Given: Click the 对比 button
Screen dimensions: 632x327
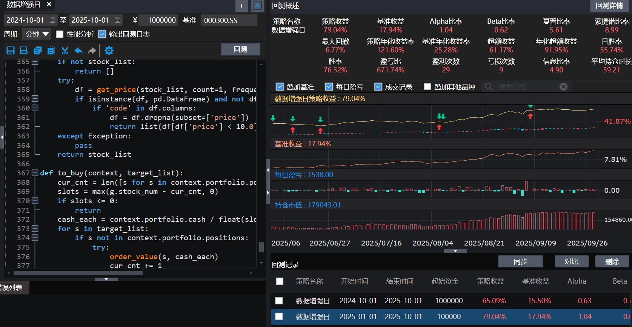Looking at the screenshot, I should click(571, 261).
